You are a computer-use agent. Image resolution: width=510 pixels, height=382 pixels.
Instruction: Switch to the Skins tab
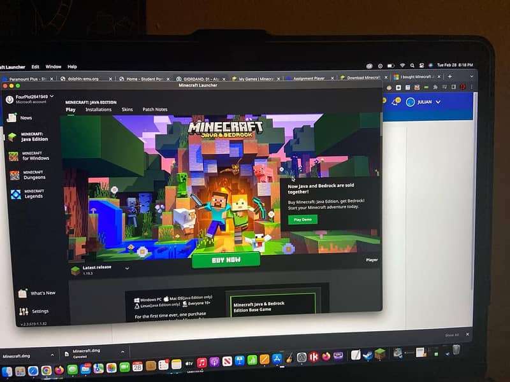point(127,110)
